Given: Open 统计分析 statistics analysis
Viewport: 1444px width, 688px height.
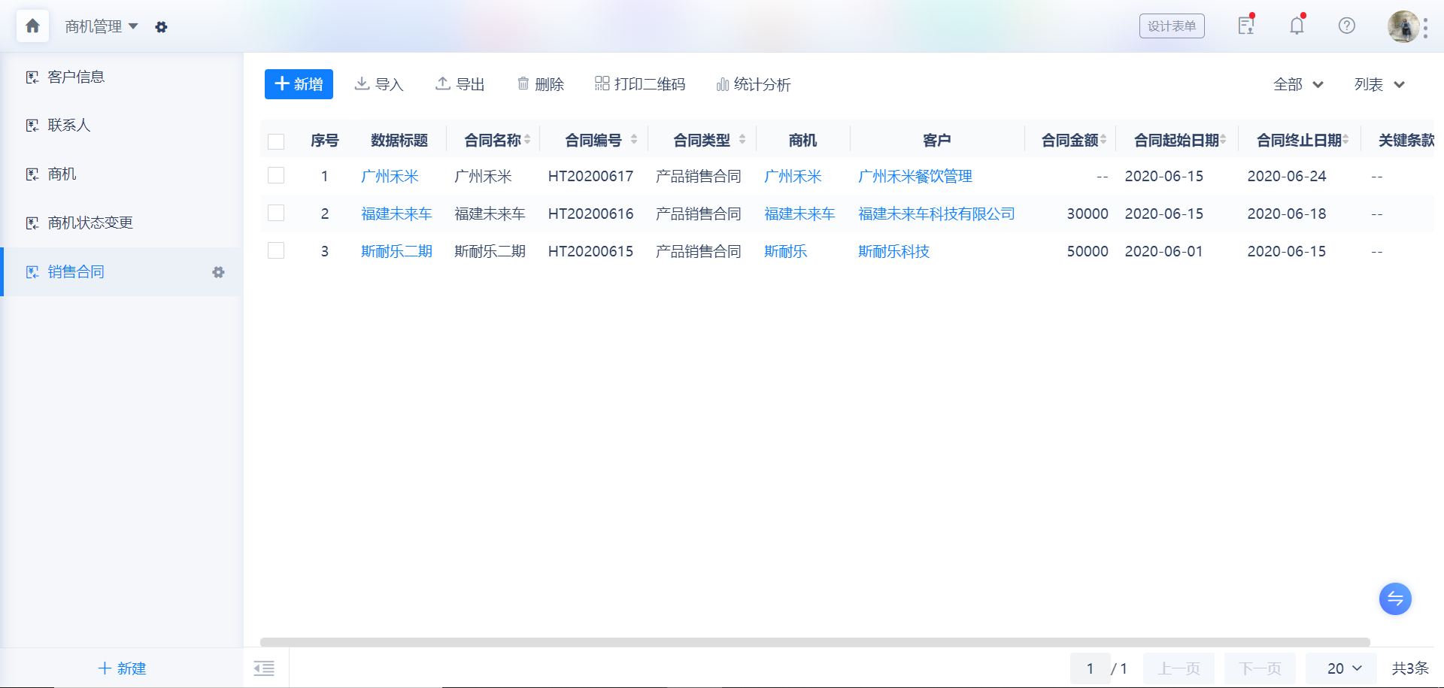Looking at the screenshot, I should pos(754,84).
